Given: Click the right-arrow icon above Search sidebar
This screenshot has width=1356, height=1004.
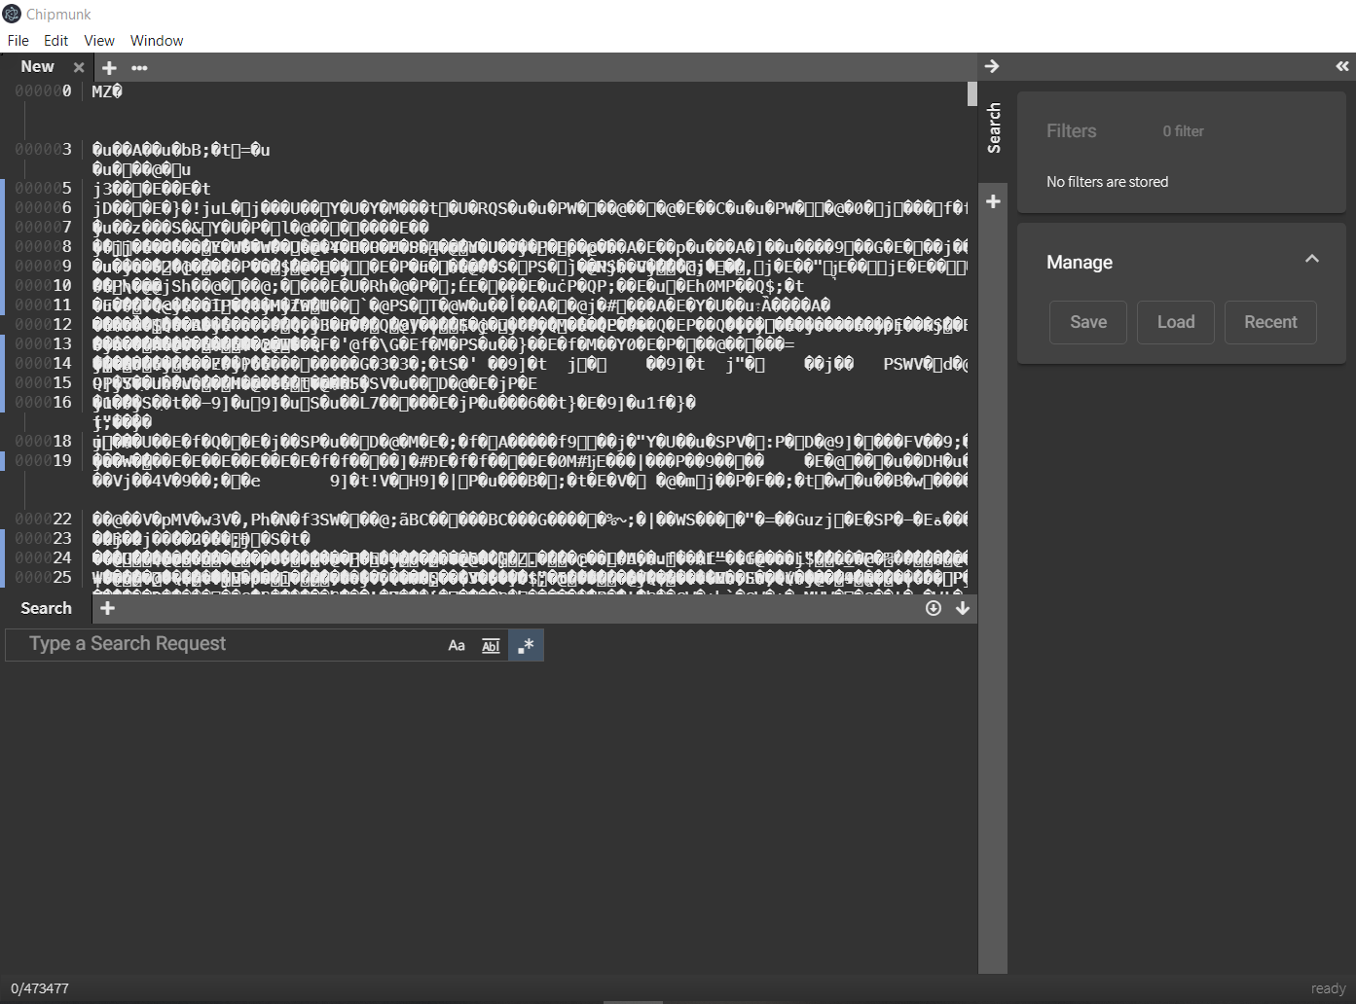Looking at the screenshot, I should click(x=992, y=66).
